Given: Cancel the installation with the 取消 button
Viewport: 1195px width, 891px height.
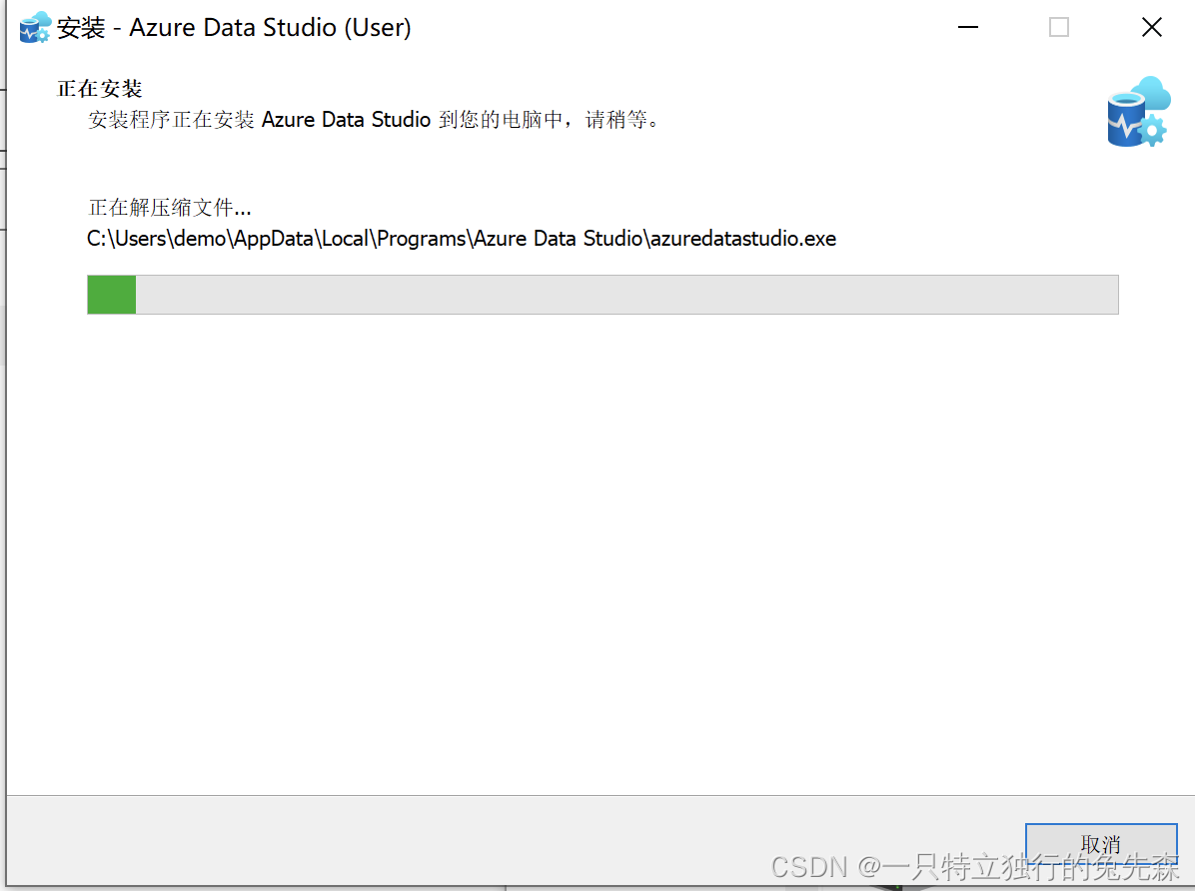Looking at the screenshot, I should tap(1100, 844).
